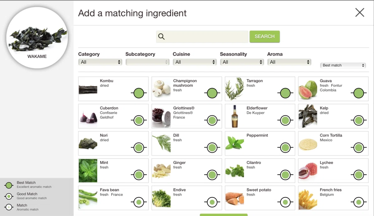Click the Corn Tortilla match indicator
Screen dimensions: 374x216
(x=359, y=148)
